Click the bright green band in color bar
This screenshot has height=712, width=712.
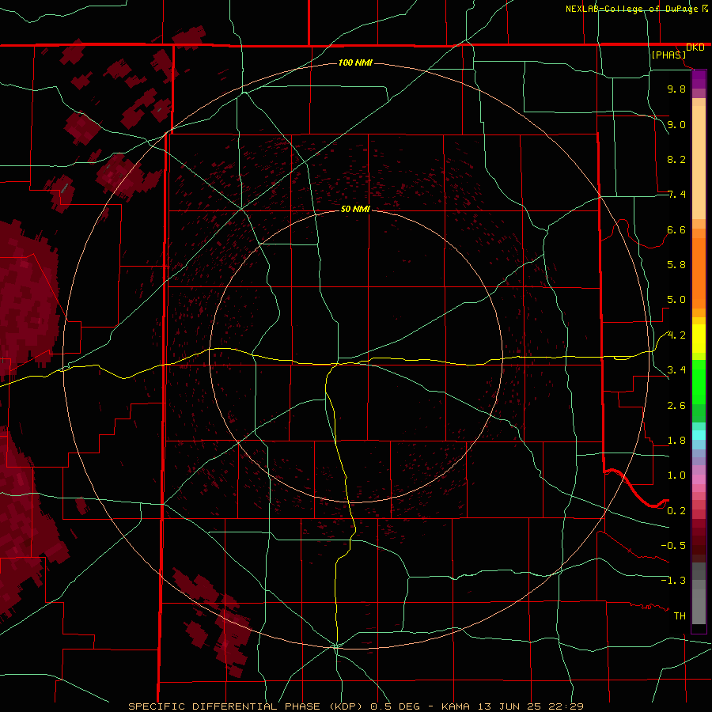(x=699, y=382)
